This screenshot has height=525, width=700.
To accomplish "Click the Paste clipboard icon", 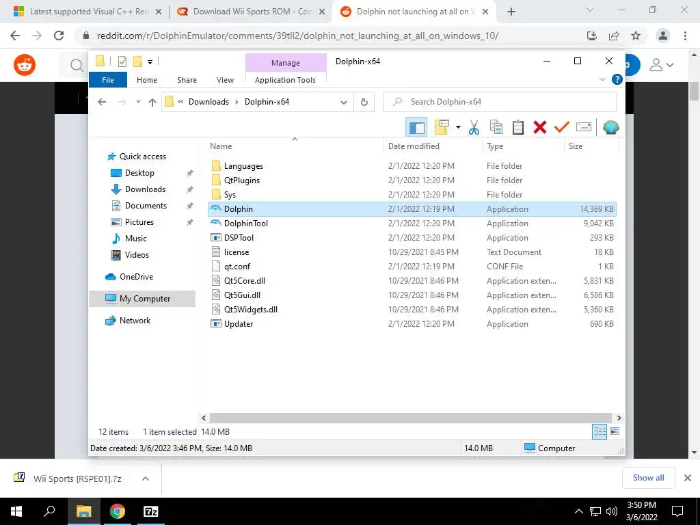I will pos(518,128).
